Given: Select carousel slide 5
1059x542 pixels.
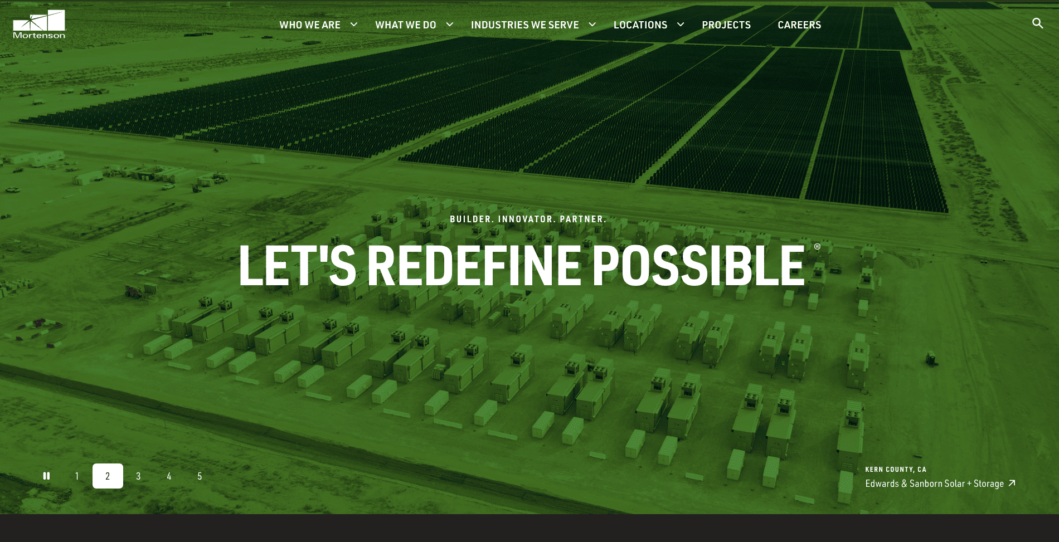Looking at the screenshot, I should point(200,476).
